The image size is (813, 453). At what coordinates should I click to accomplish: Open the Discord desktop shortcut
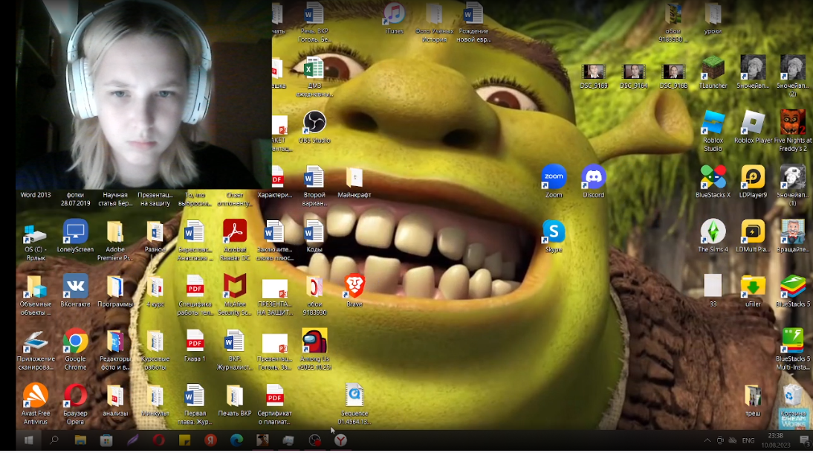(593, 177)
